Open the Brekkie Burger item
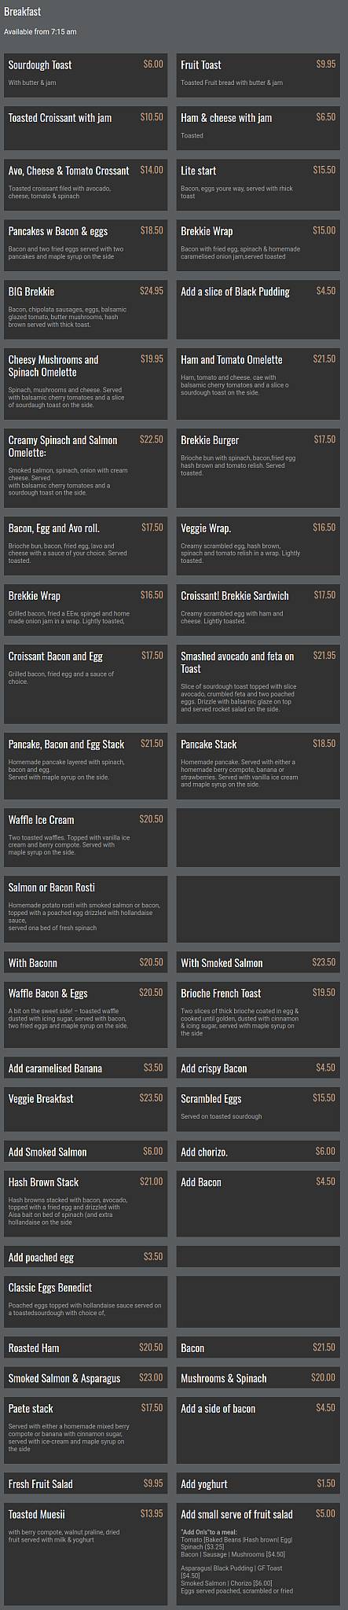Image resolution: width=348 pixels, height=1610 pixels. pos(258,468)
